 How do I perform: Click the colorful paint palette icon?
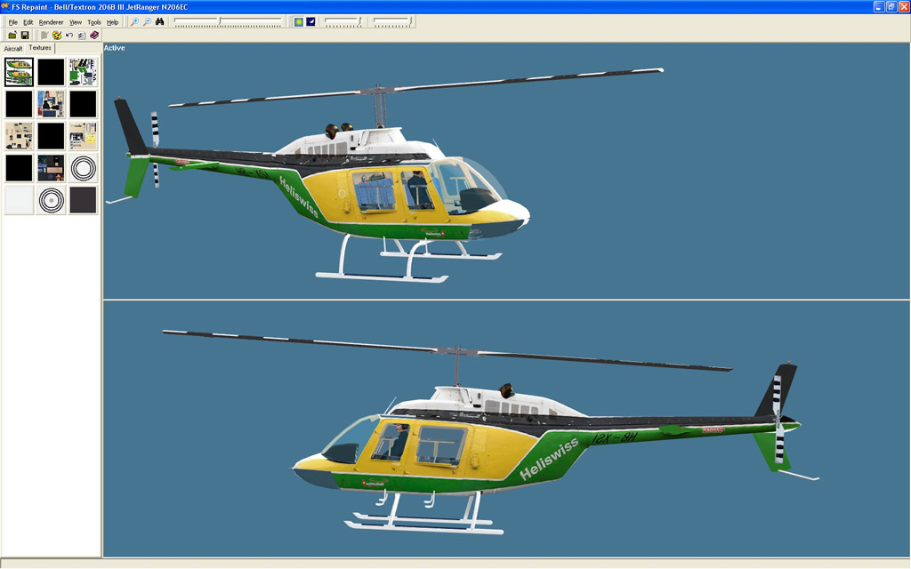tap(57, 36)
